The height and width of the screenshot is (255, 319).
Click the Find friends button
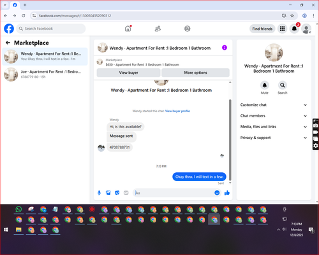[x=262, y=29]
